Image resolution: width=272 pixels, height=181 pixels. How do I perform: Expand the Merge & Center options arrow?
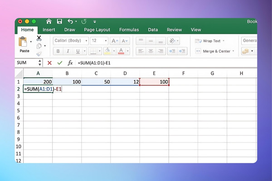[233, 51]
